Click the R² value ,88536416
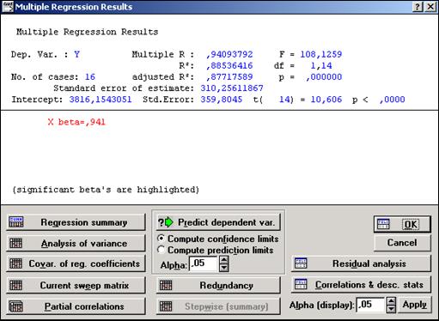This screenshot has height=321, width=439. [229, 66]
